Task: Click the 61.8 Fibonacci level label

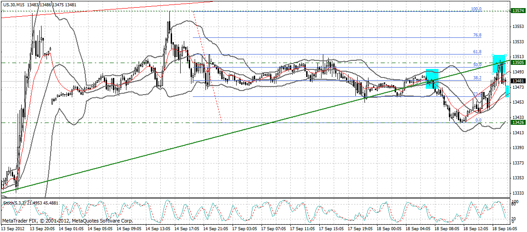Action: (x=477, y=52)
